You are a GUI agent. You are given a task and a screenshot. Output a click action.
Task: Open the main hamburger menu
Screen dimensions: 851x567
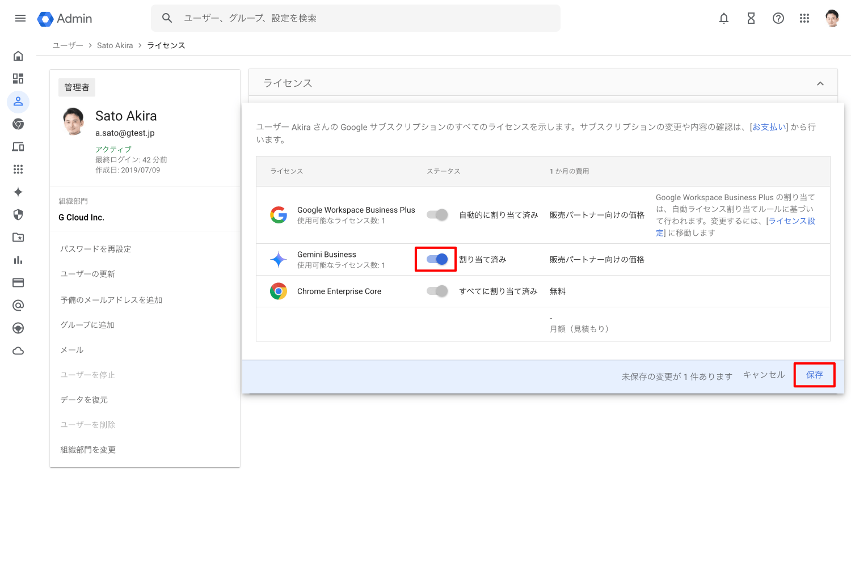pos(20,18)
